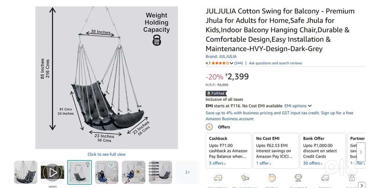The width and height of the screenshot is (371, 188).
Task: Click the returnable policy icon
Action: (272, 178)
